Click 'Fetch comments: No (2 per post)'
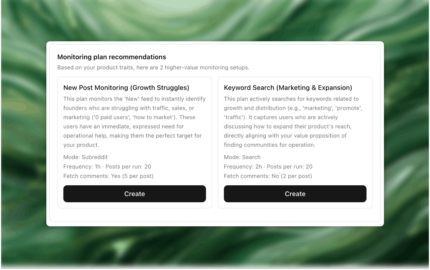Viewport: 430px width, 270px height. [268, 176]
